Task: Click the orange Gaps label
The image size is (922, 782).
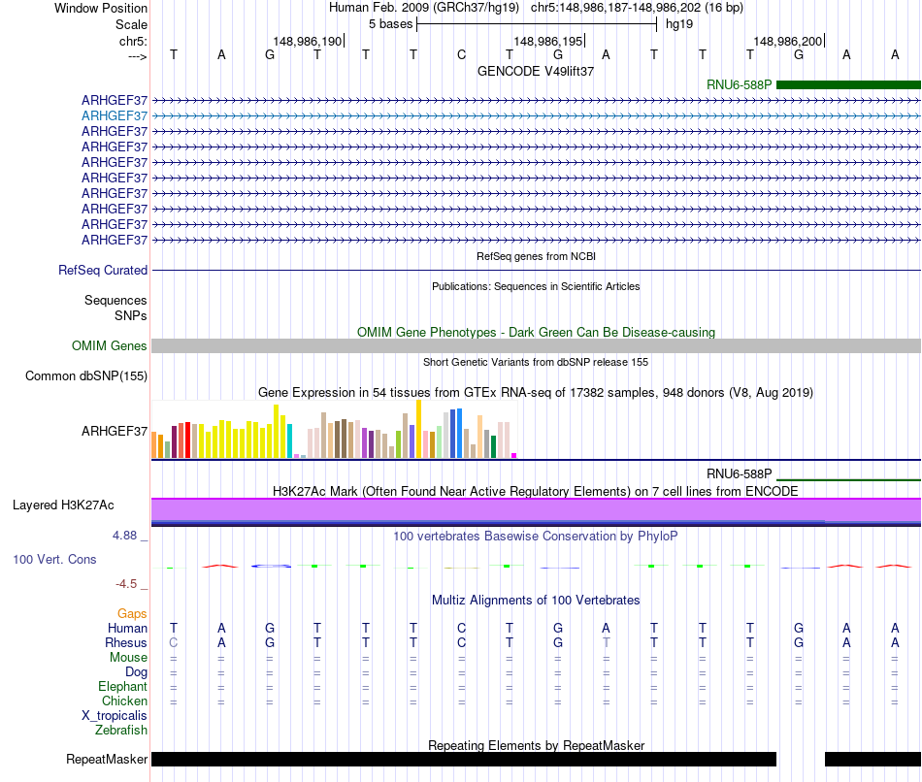Action: click(132, 614)
